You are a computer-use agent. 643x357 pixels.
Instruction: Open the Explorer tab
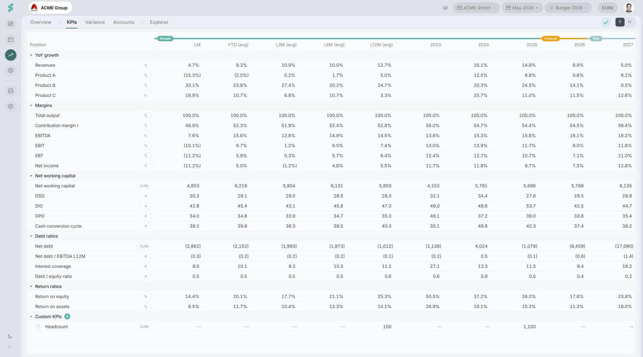(159, 22)
